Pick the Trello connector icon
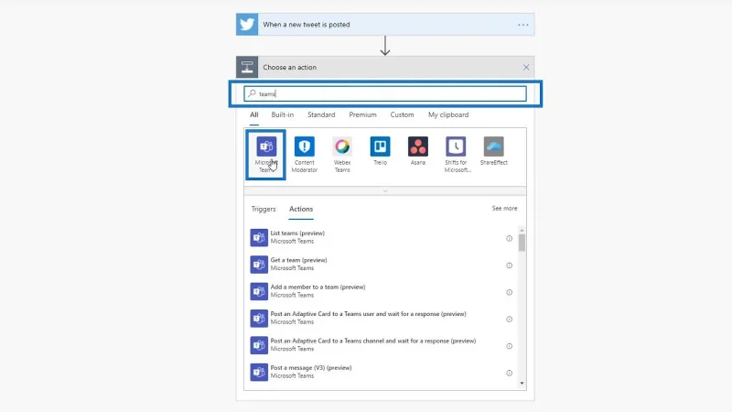Viewport: 732px width, 412px height. (380, 146)
